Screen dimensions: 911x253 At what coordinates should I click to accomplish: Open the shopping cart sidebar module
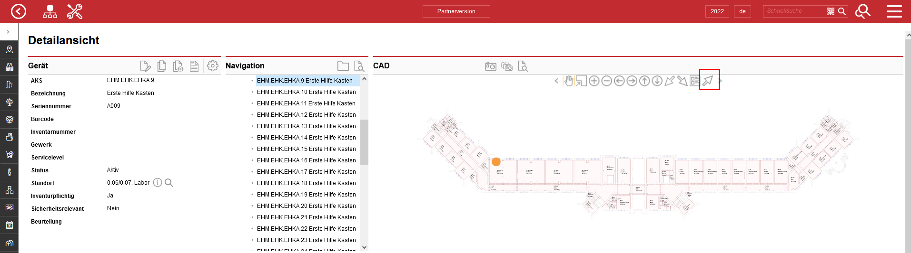9,155
